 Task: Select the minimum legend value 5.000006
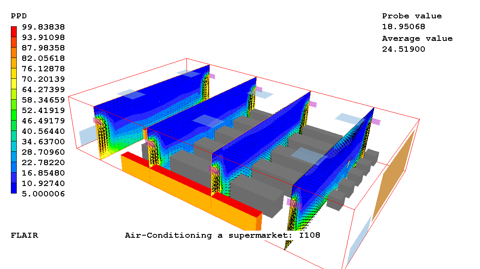[43, 194]
